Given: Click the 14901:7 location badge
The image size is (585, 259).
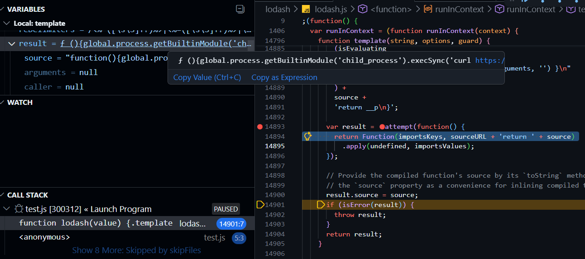Looking at the screenshot, I should coord(231,223).
